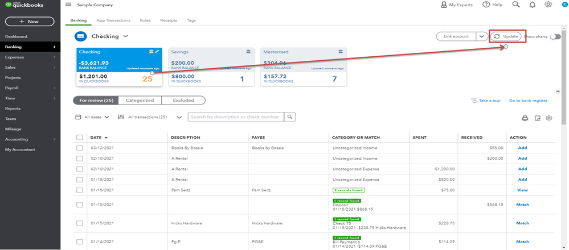The width and height of the screenshot is (569, 250).
Task: Check the Pam Seitz row checkbox
Action: [80, 190]
